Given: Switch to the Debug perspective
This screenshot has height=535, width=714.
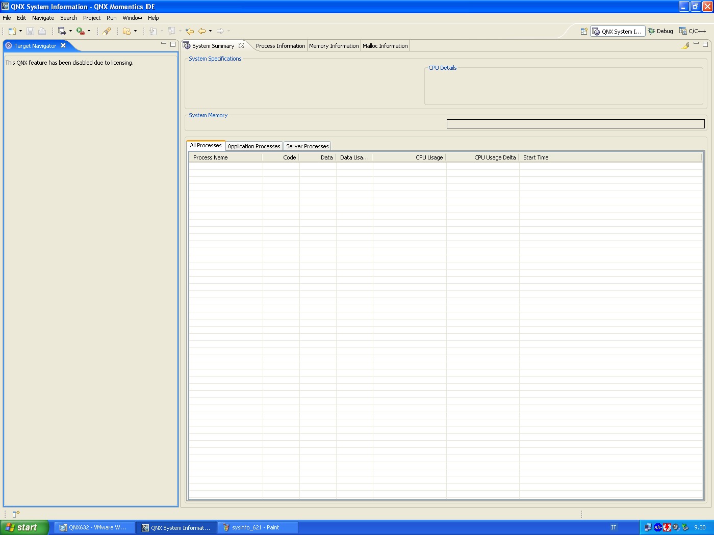Looking at the screenshot, I should [x=660, y=31].
